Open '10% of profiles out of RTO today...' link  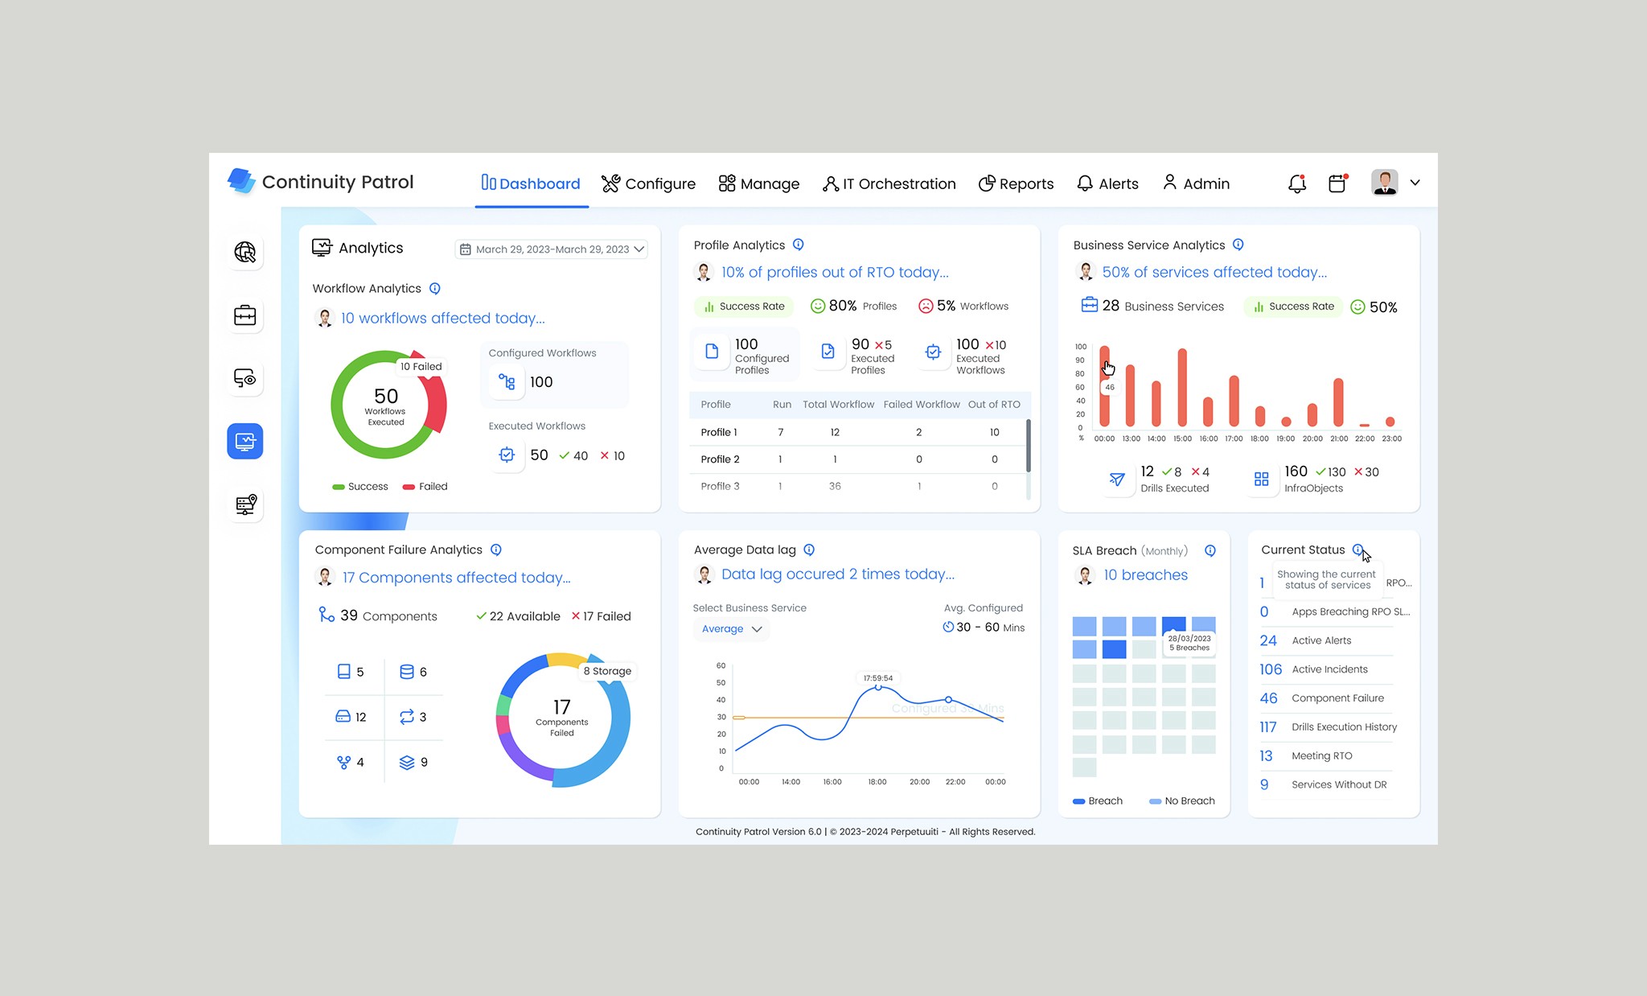835,272
